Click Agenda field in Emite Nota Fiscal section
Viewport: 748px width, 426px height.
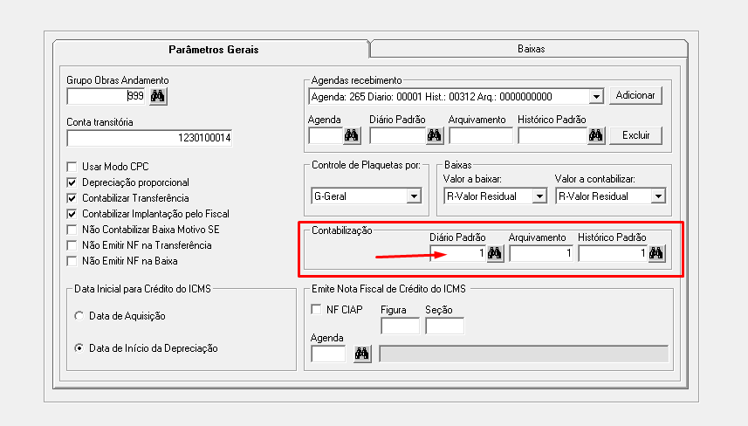(328, 354)
